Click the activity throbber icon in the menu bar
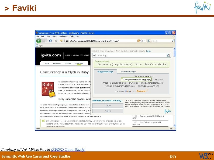 click(174, 36)
